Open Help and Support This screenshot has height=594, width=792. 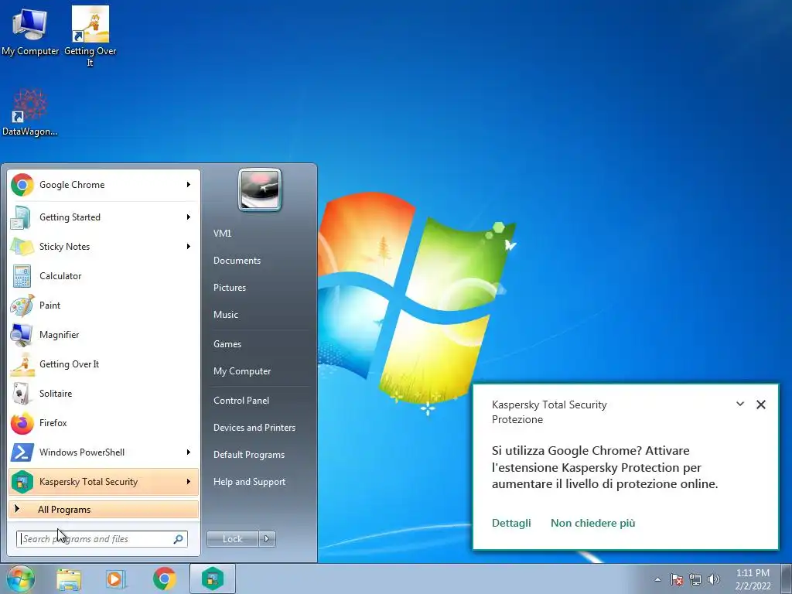click(x=249, y=482)
